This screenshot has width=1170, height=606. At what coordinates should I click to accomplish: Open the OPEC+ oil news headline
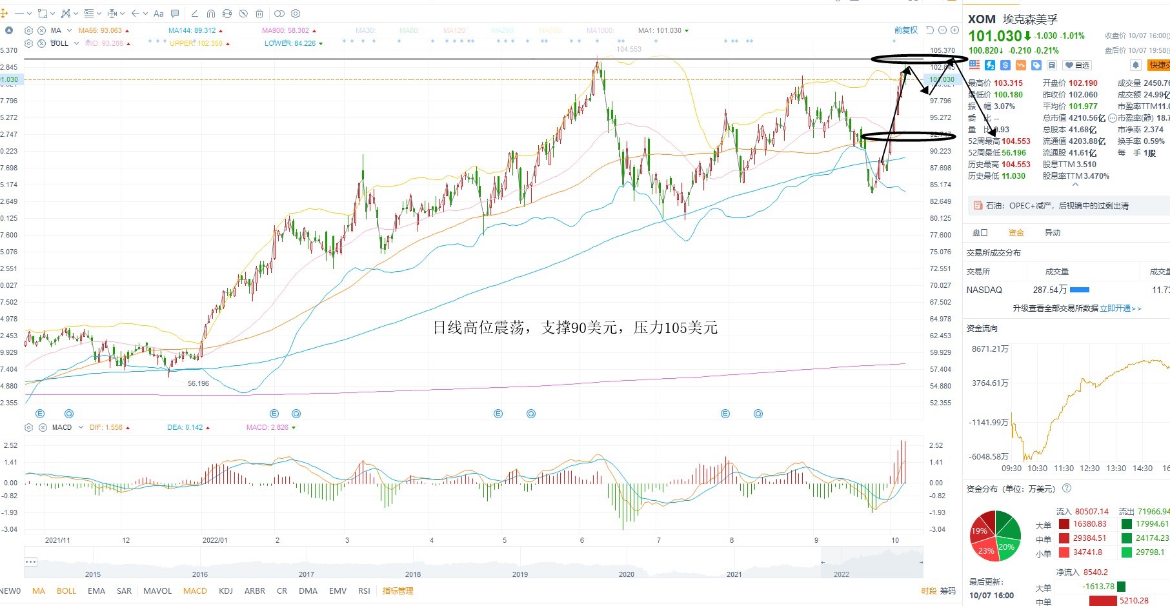click(x=1057, y=206)
